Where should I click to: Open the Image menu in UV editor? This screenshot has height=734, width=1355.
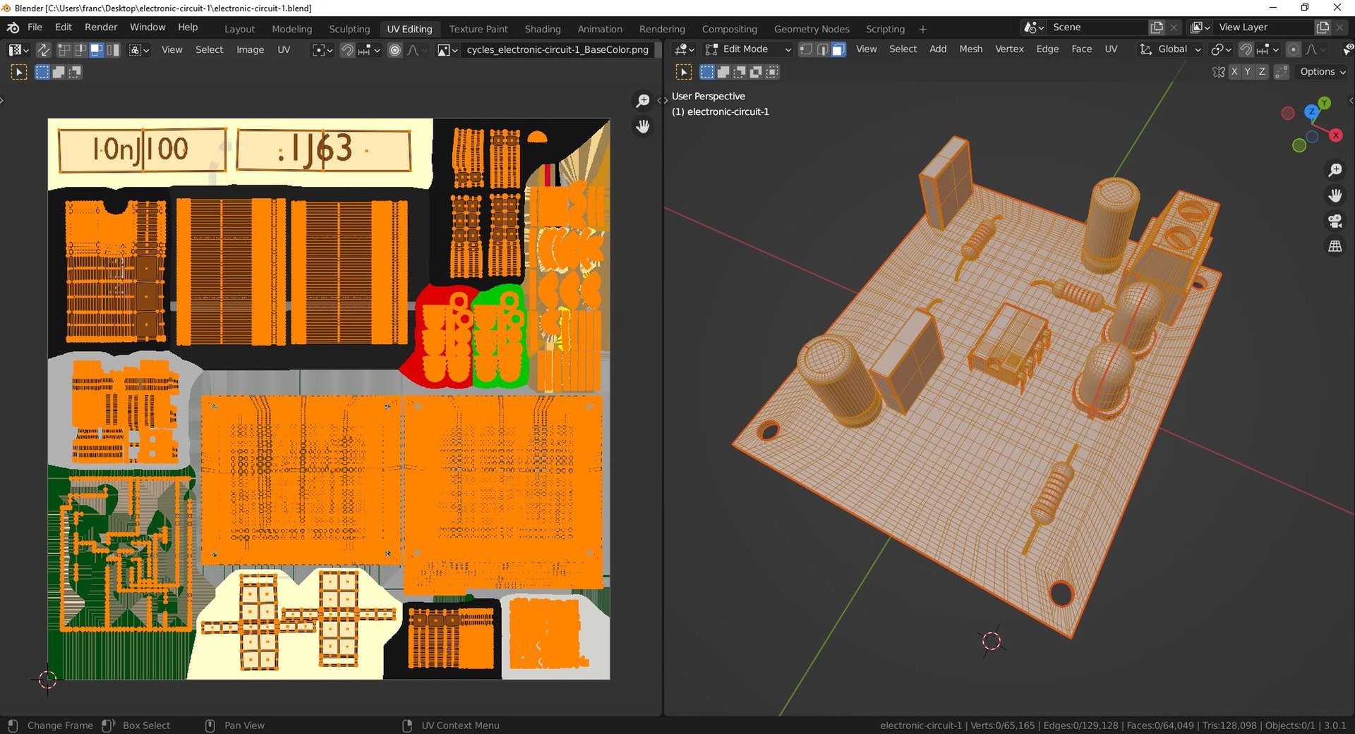click(250, 50)
